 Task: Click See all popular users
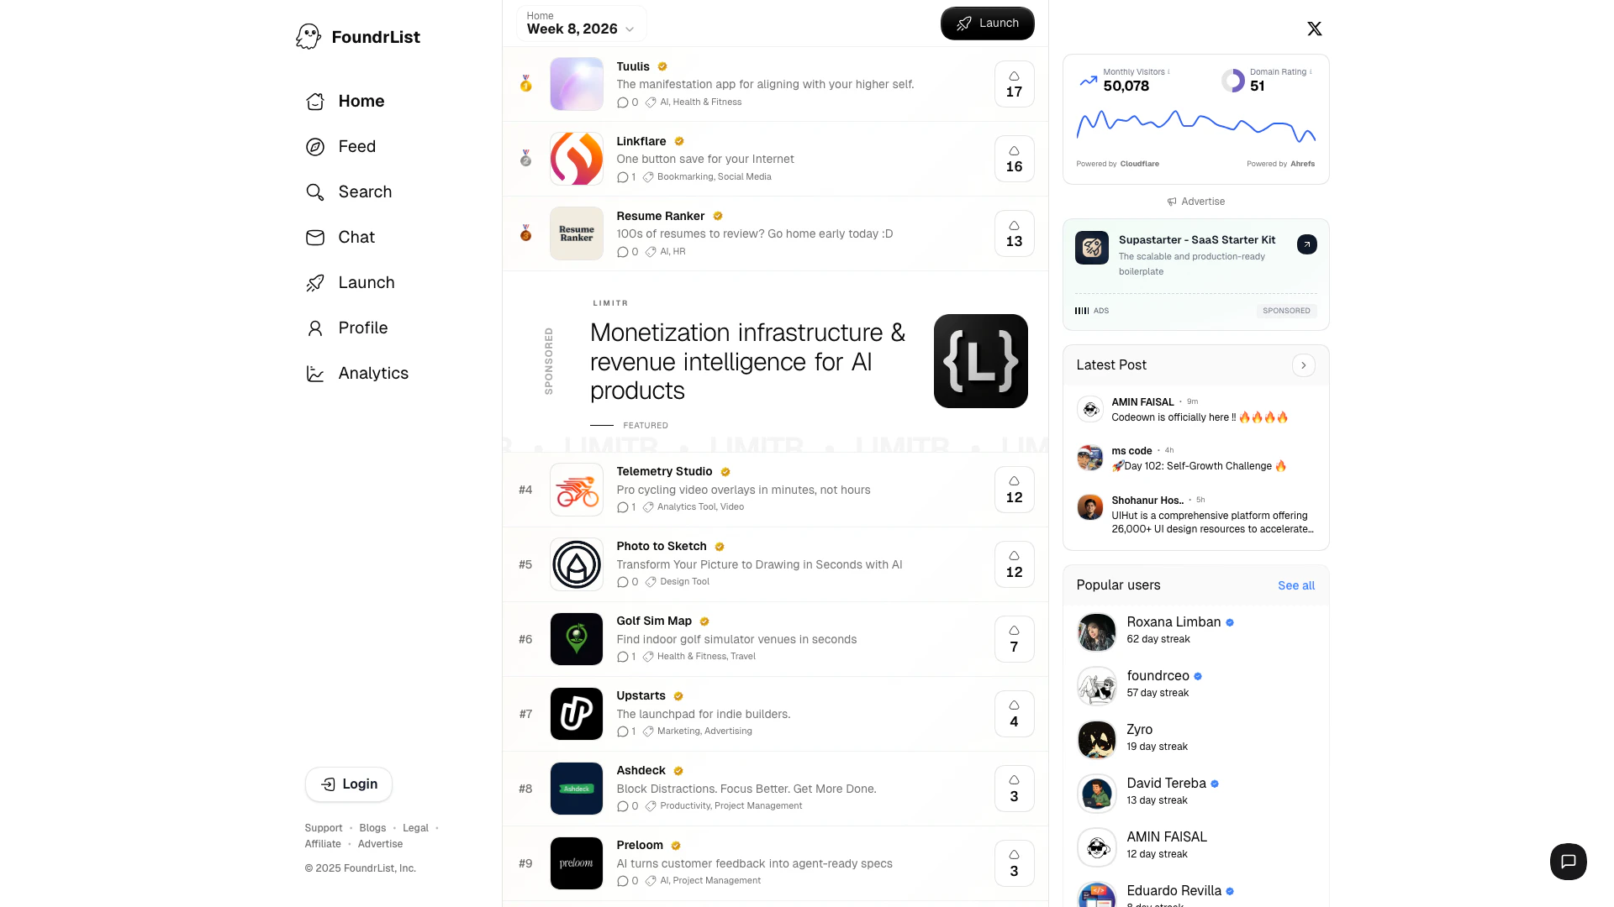[x=1295, y=585]
